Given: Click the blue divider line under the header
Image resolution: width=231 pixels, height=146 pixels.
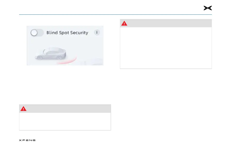Looking at the screenshot, I should tap(115, 15).
